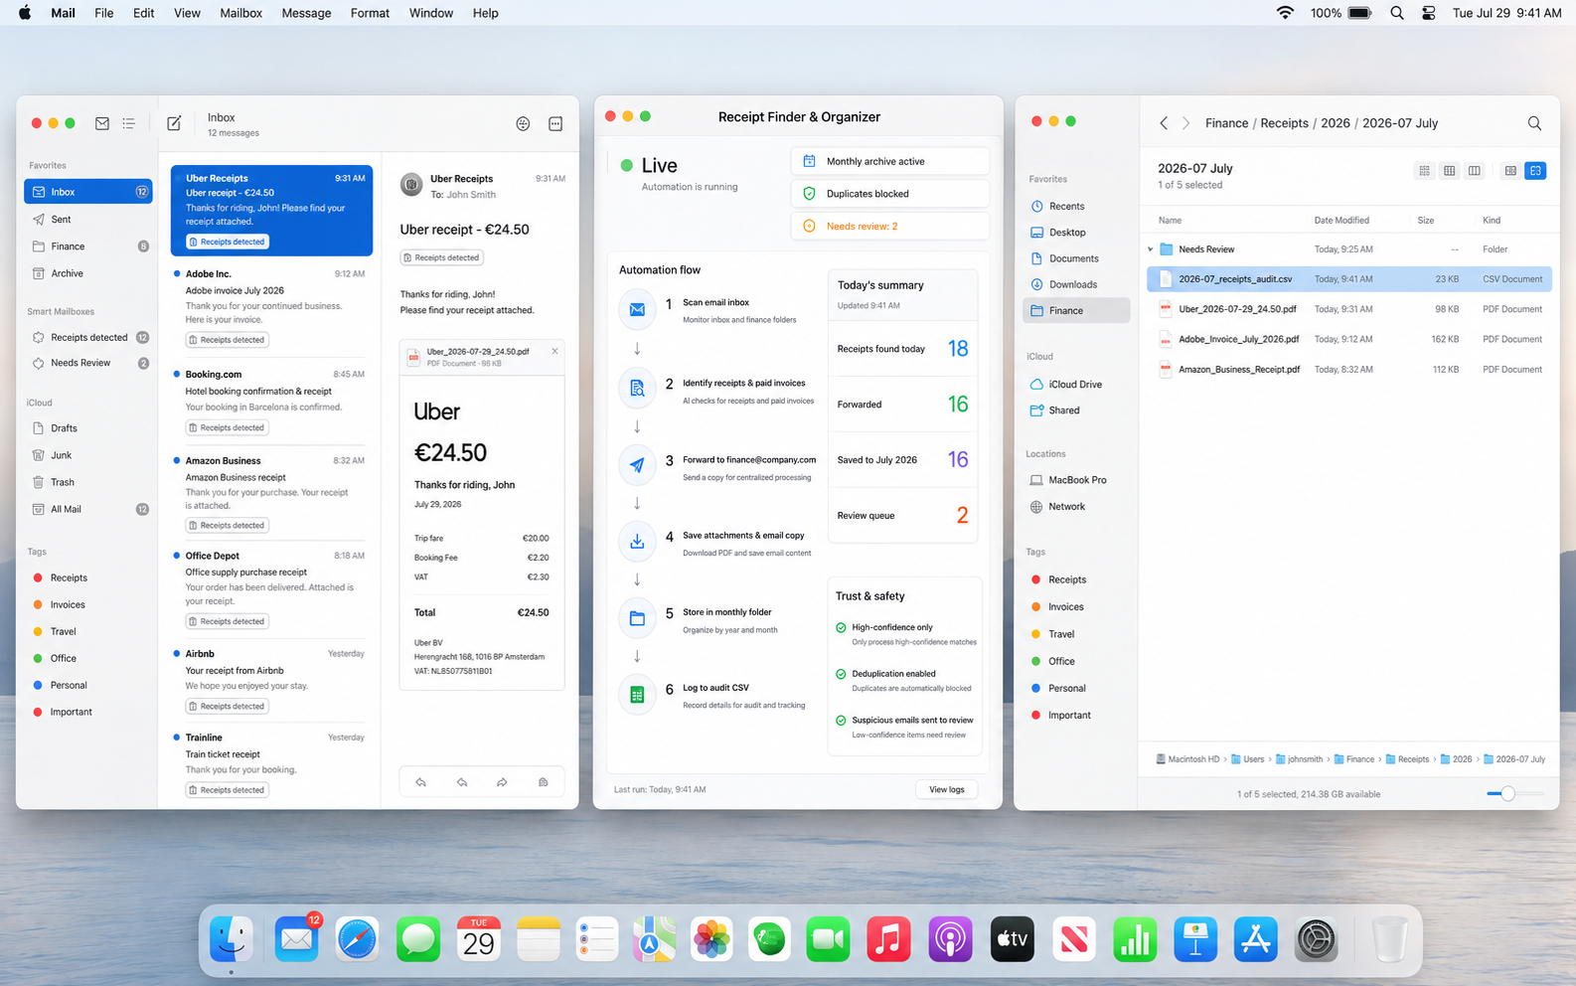The width and height of the screenshot is (1576, 986).
Task: Select the red Receipts tag in Mail sidebar
Action: point(69,577)
